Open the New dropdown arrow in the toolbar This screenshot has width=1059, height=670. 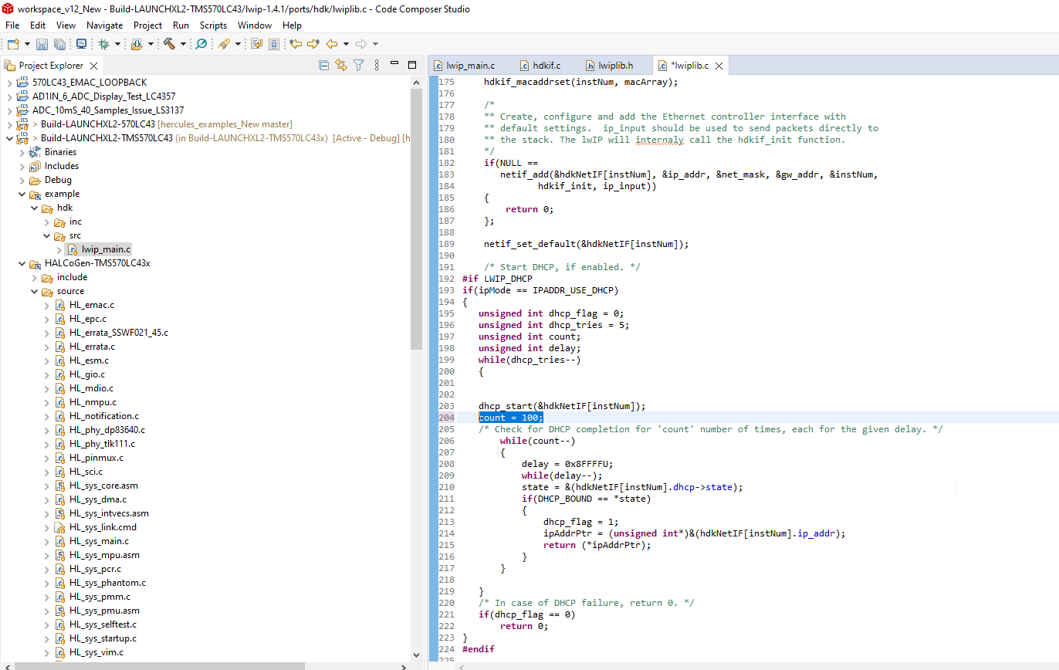click(27, 44)
